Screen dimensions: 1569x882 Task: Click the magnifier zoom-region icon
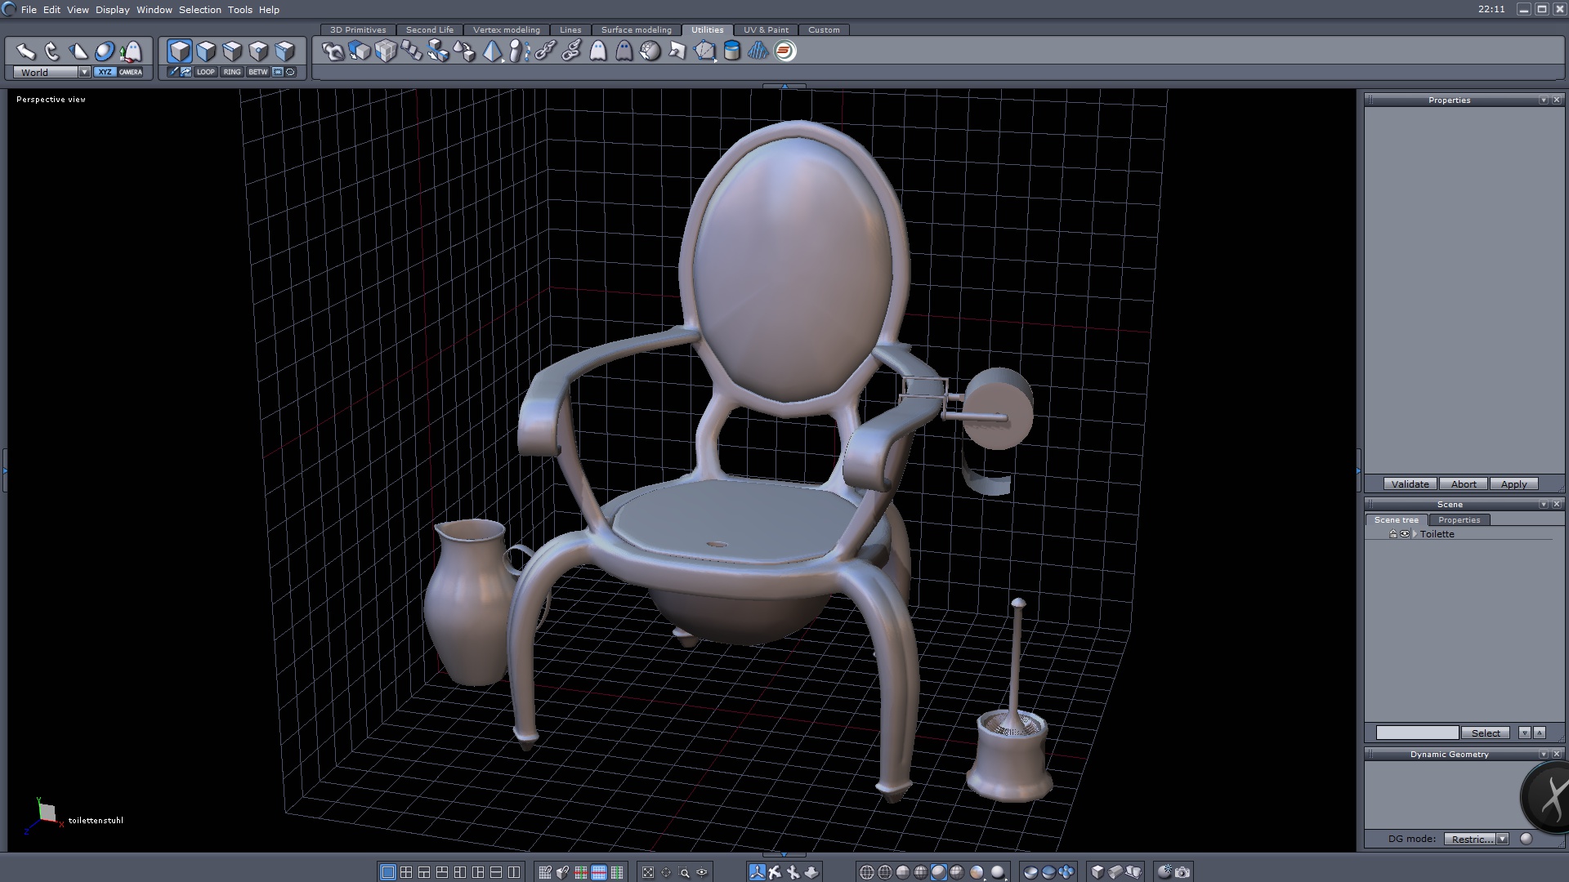(x=684, y=872)
